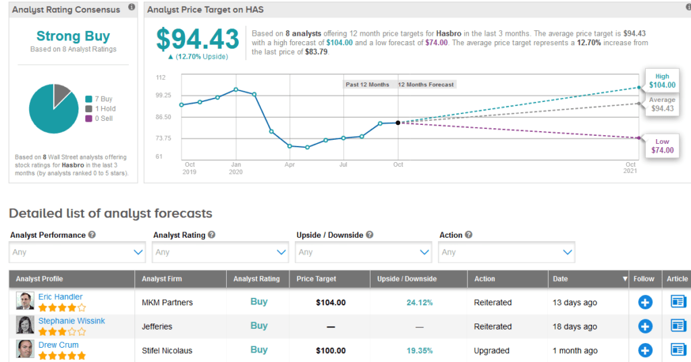Click help icon next to Analyst Rating filter

pyautogui.click(x=212, y=235)
